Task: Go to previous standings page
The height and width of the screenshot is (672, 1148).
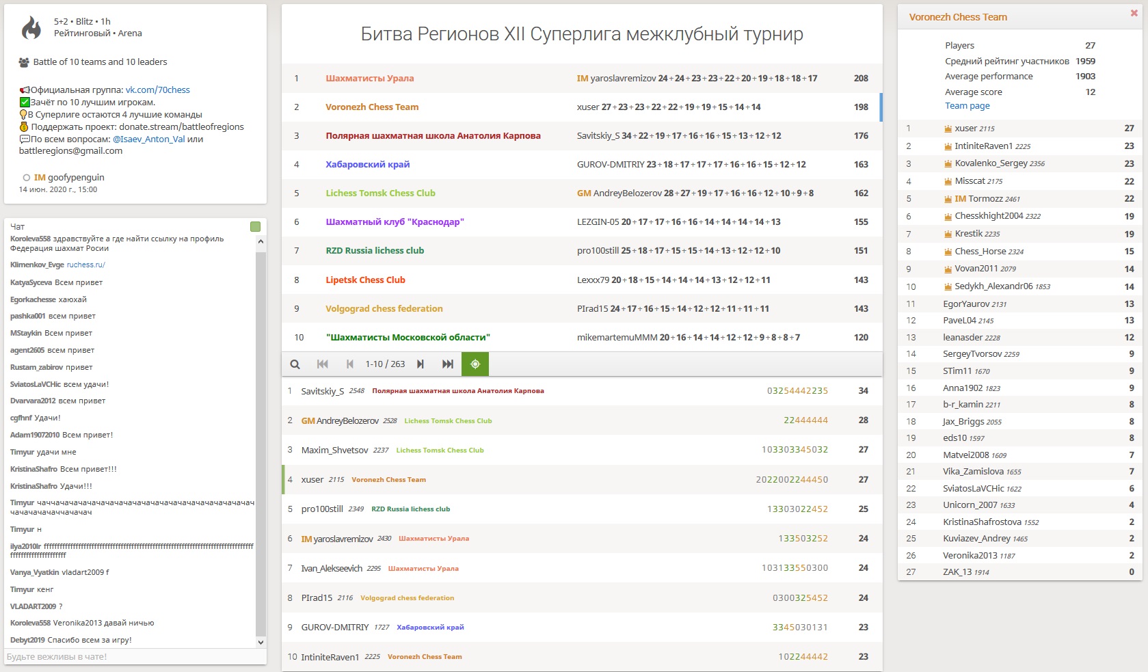Action: pos(350,364)
